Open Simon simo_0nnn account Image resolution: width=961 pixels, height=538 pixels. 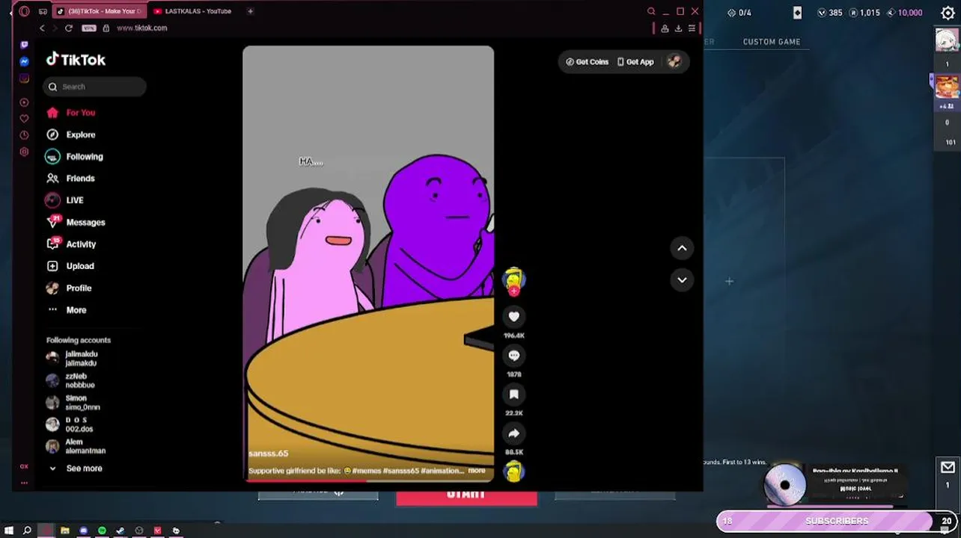73,403
